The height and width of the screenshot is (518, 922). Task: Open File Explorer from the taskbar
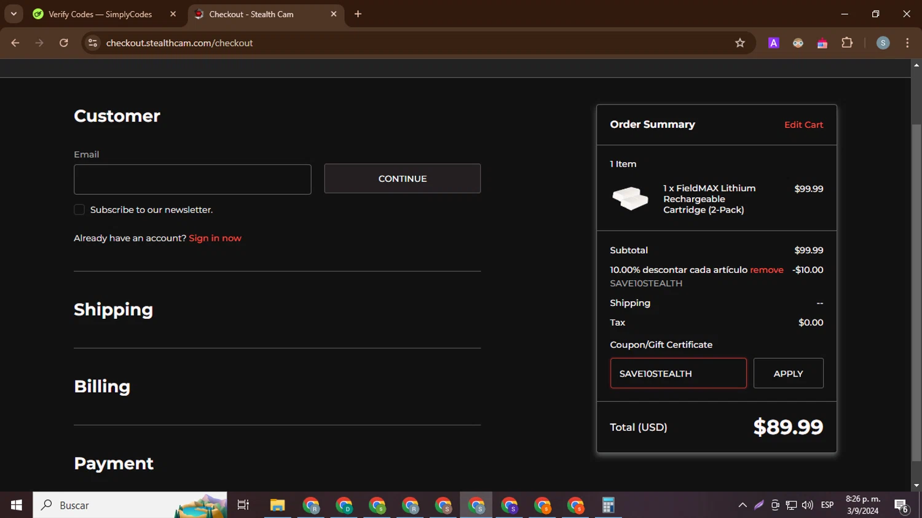[277, 505]
